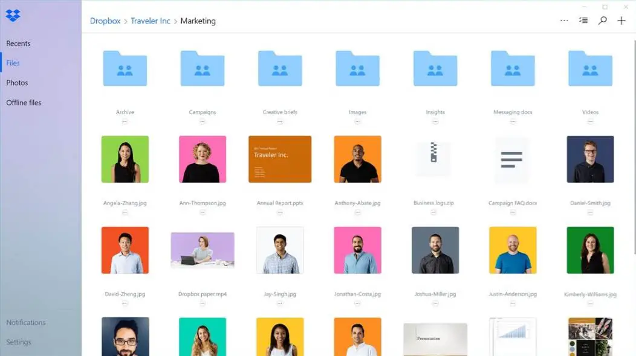Open the Dropbox paper.mp4 video thumbnail

(x=203, y=250)
